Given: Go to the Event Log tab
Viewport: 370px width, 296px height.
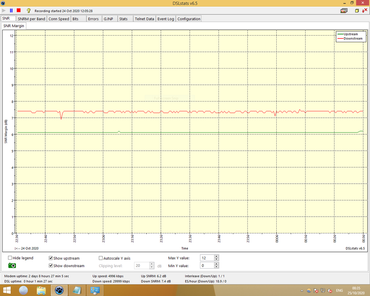Looking at the screenshot, I should coord(166,19).
